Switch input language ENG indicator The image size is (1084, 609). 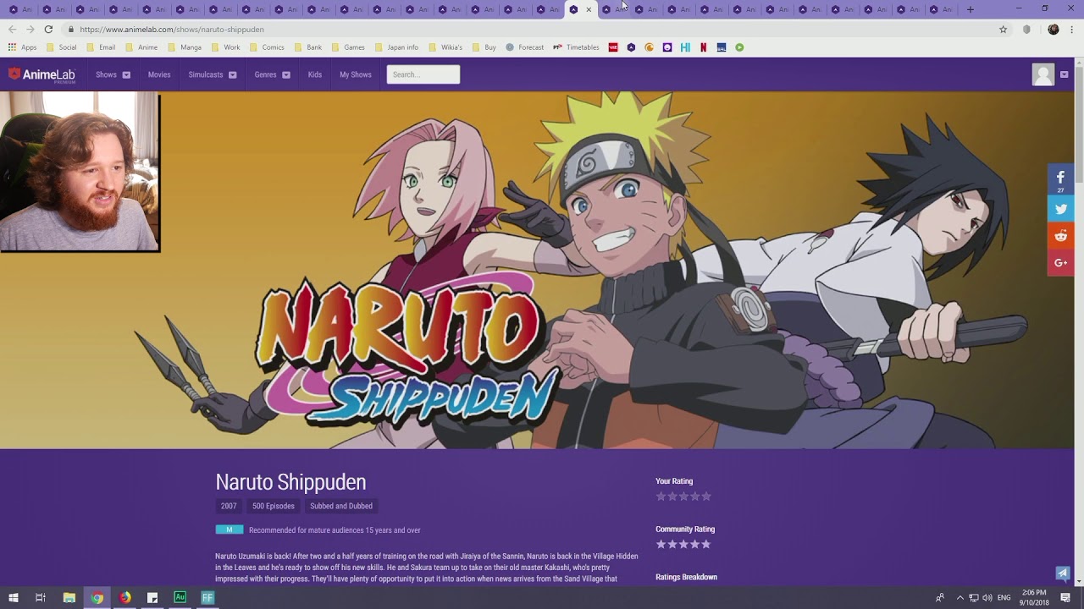1004,598
